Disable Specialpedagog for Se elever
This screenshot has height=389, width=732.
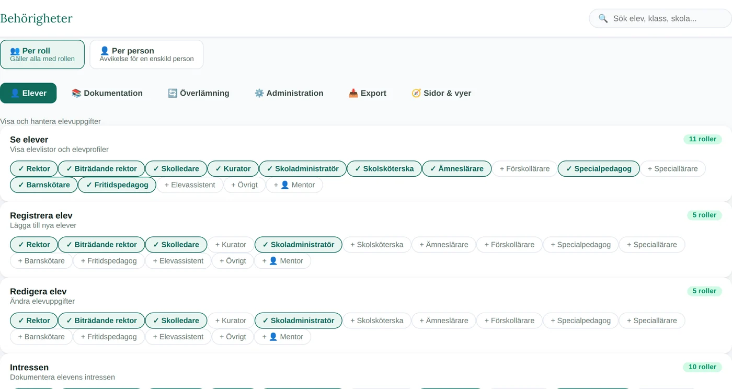(599, 168)
